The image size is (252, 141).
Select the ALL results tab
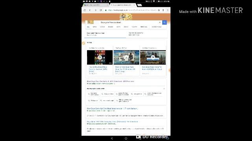88,27
